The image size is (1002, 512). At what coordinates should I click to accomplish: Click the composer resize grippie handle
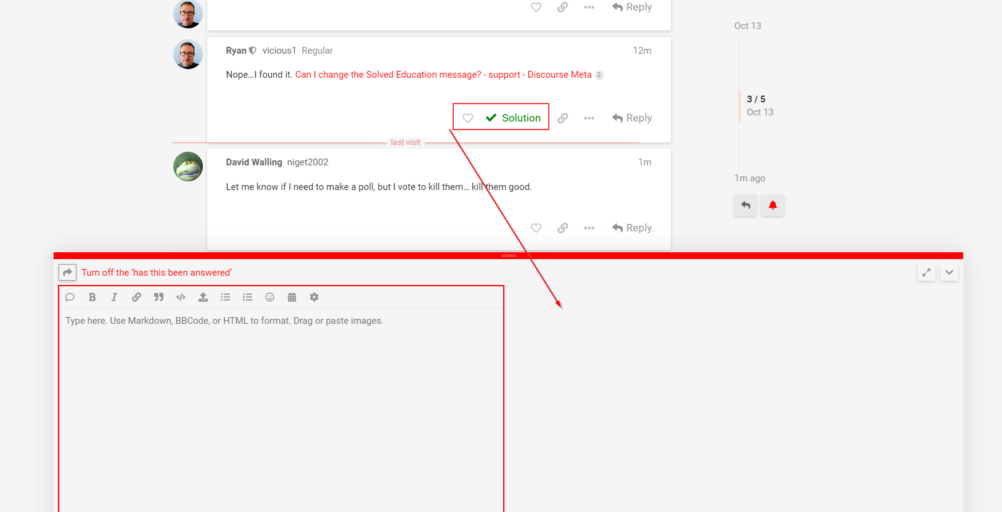509,255
